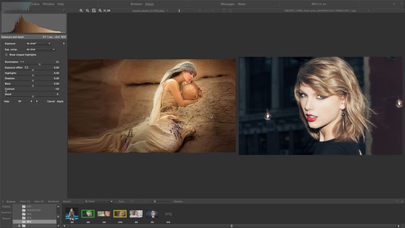Click the Black slider handle
Screen dimensions: 405x228
tap(33, 86)
